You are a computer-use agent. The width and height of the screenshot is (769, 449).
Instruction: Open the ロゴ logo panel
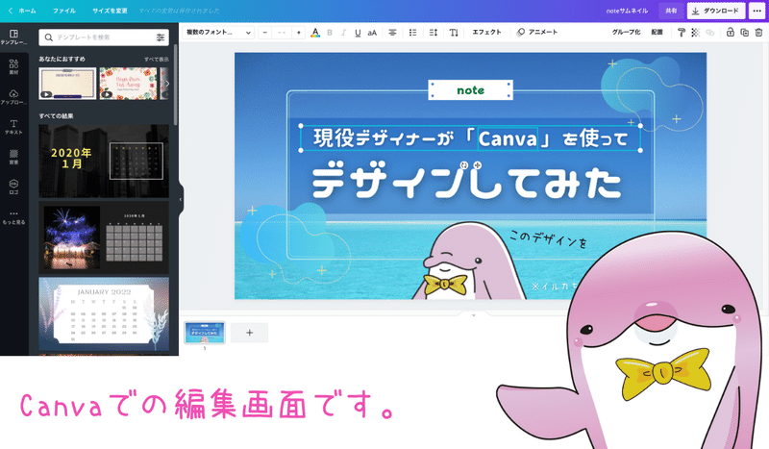(13, 187)
